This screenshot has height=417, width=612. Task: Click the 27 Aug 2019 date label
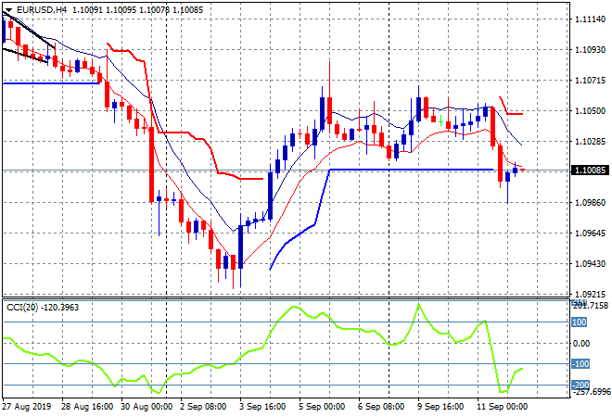coord(27,407)
